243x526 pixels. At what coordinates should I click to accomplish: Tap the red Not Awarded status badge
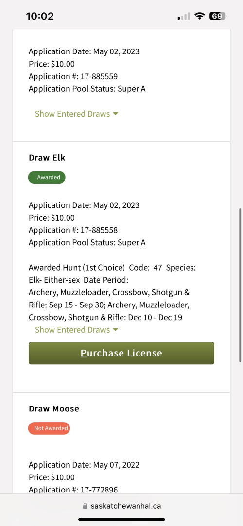(49, 428)
